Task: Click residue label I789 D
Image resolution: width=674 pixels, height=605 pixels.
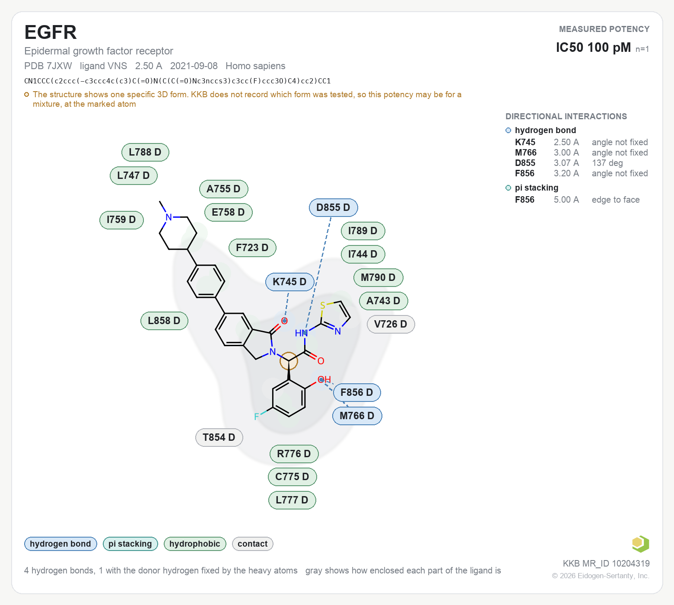Action: [x=363, y=231]
